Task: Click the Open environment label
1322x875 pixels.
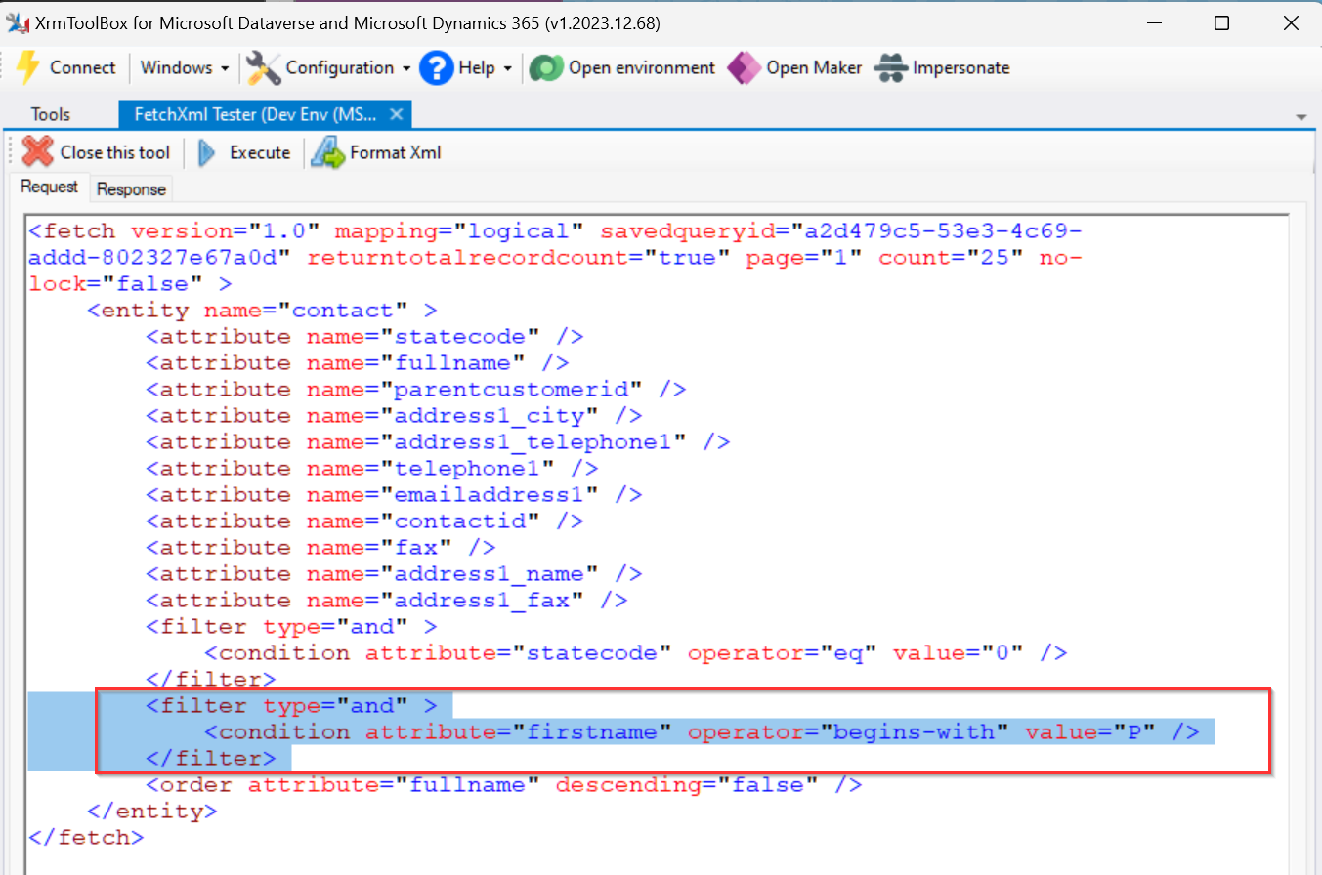Action: (642, 68)
